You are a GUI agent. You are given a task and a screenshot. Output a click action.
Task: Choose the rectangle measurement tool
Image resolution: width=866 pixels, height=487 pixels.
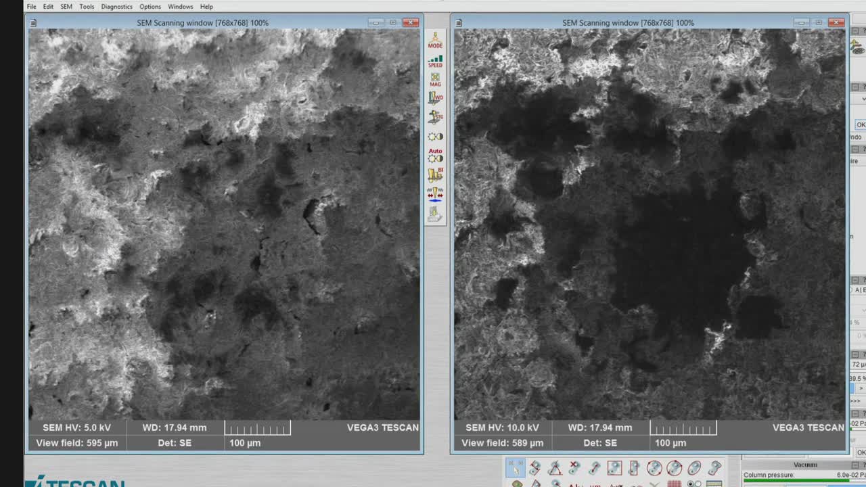614,468
